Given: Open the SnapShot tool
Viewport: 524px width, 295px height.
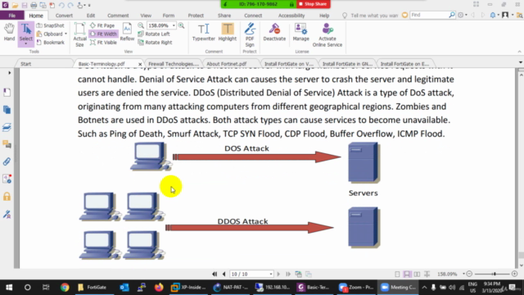Looking at the screenshot, I should tap(50, 25).
